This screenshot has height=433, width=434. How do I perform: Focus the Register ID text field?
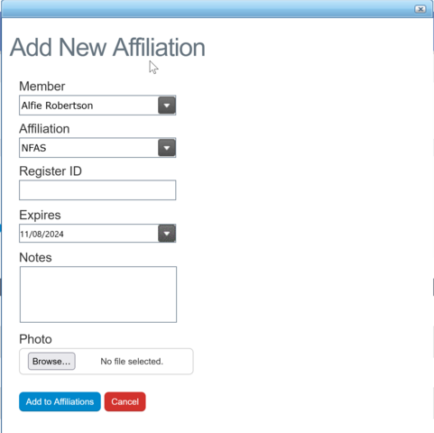(x=97, y=190)
